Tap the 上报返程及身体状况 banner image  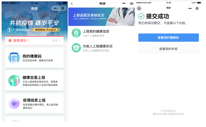pyautogui.click(x=102, y=16)
